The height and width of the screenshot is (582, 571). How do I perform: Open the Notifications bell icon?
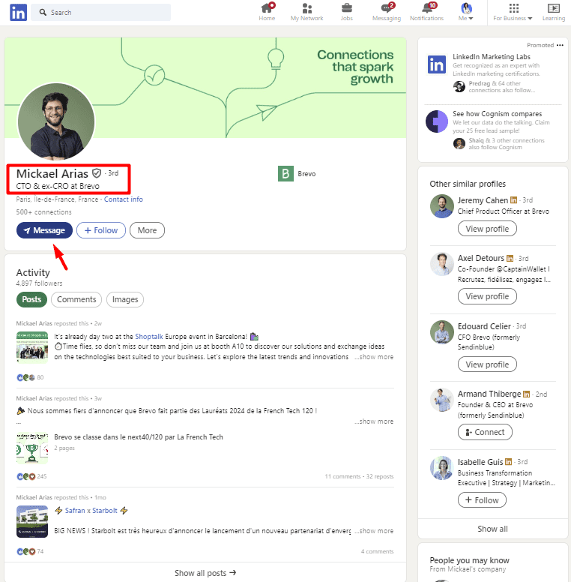point(427,12)
